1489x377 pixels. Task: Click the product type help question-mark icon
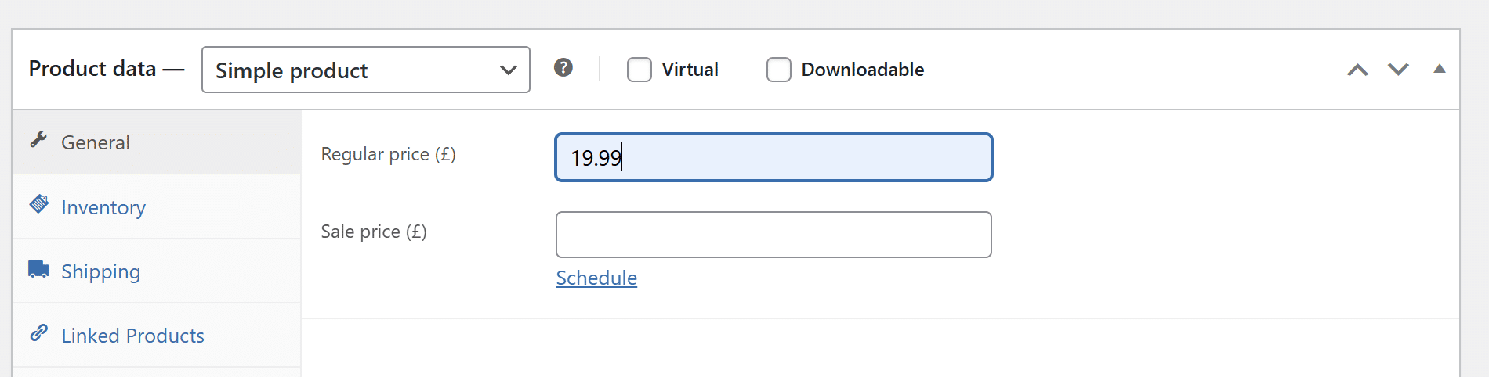tap(563, 68)
